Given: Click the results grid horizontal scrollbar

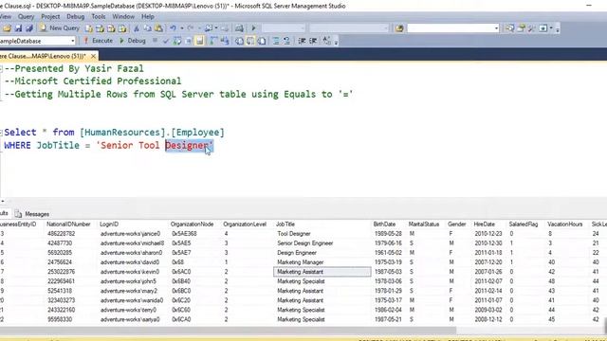Looking at the screenshot, I should [x=229, y=331].
